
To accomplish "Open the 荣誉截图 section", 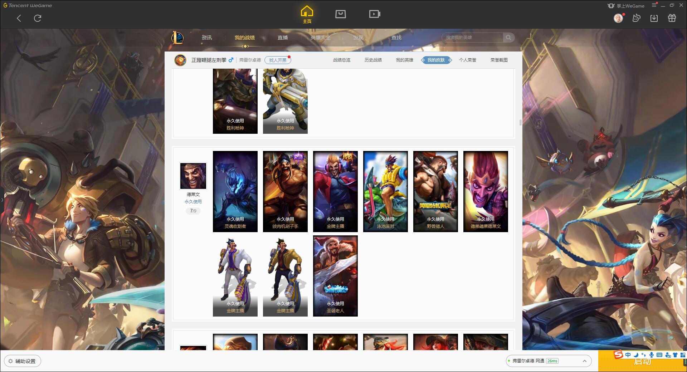I will (499, 60).
